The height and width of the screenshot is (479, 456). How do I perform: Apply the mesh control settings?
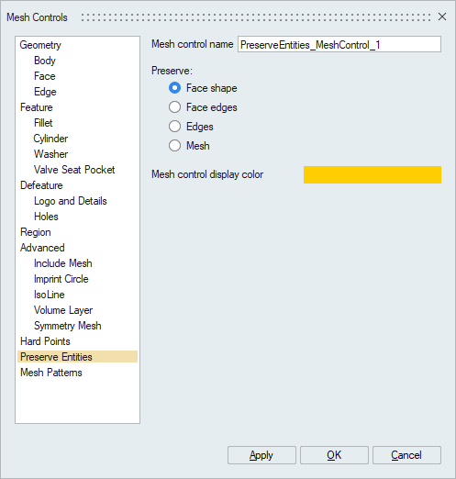click(261, 455)
